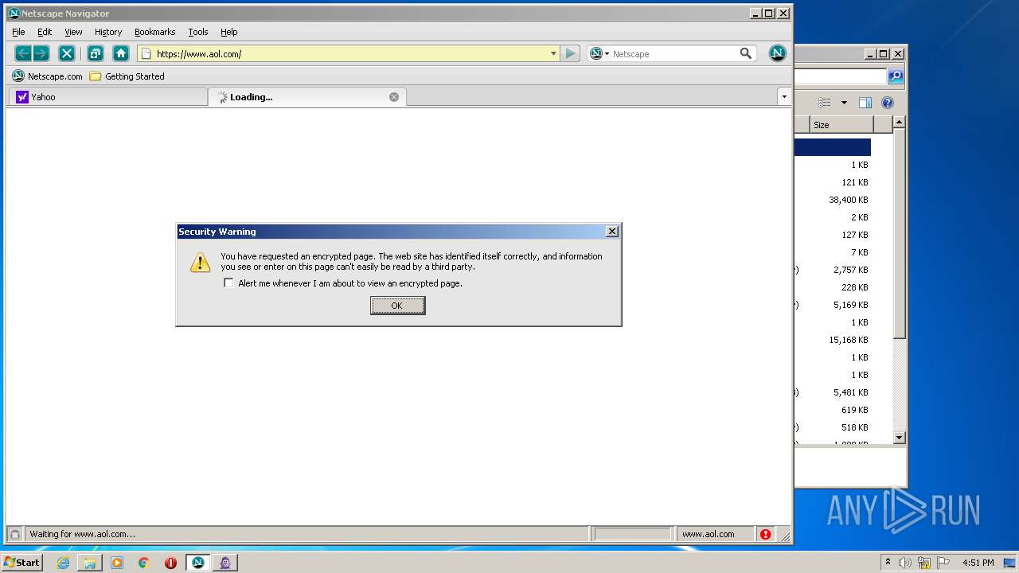Click the loading progress bar in status bar

pyautogui.click(x=633, y=534)
